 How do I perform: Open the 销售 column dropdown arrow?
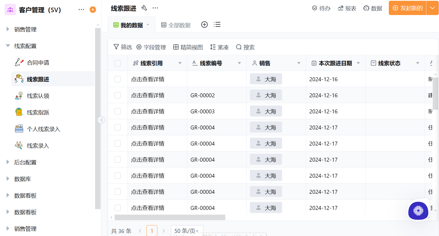pyautogui.click(x=299, y=63)
